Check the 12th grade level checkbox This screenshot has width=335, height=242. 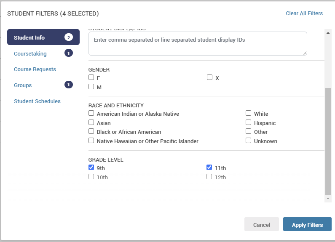(209, 177)
